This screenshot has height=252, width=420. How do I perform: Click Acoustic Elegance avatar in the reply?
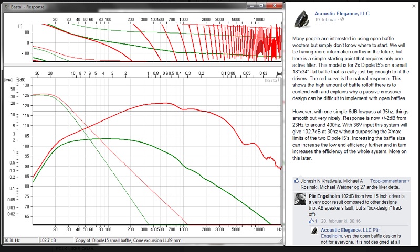[314, 231]
